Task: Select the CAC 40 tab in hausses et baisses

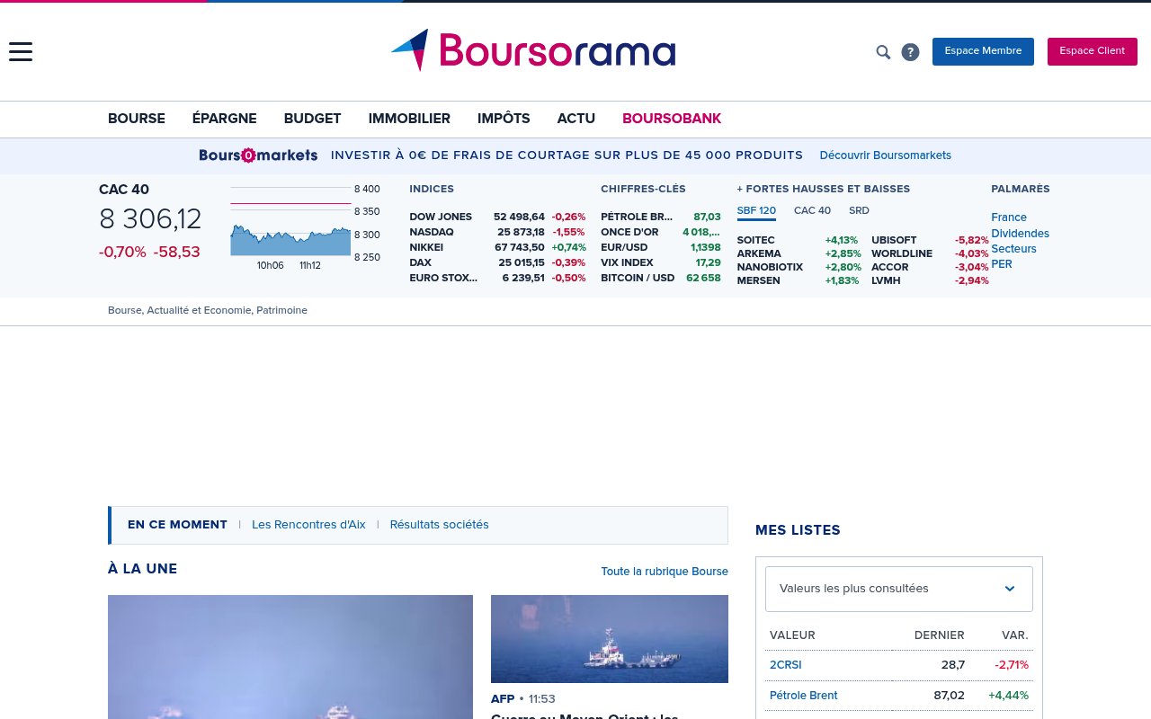Action: [812, 211]
